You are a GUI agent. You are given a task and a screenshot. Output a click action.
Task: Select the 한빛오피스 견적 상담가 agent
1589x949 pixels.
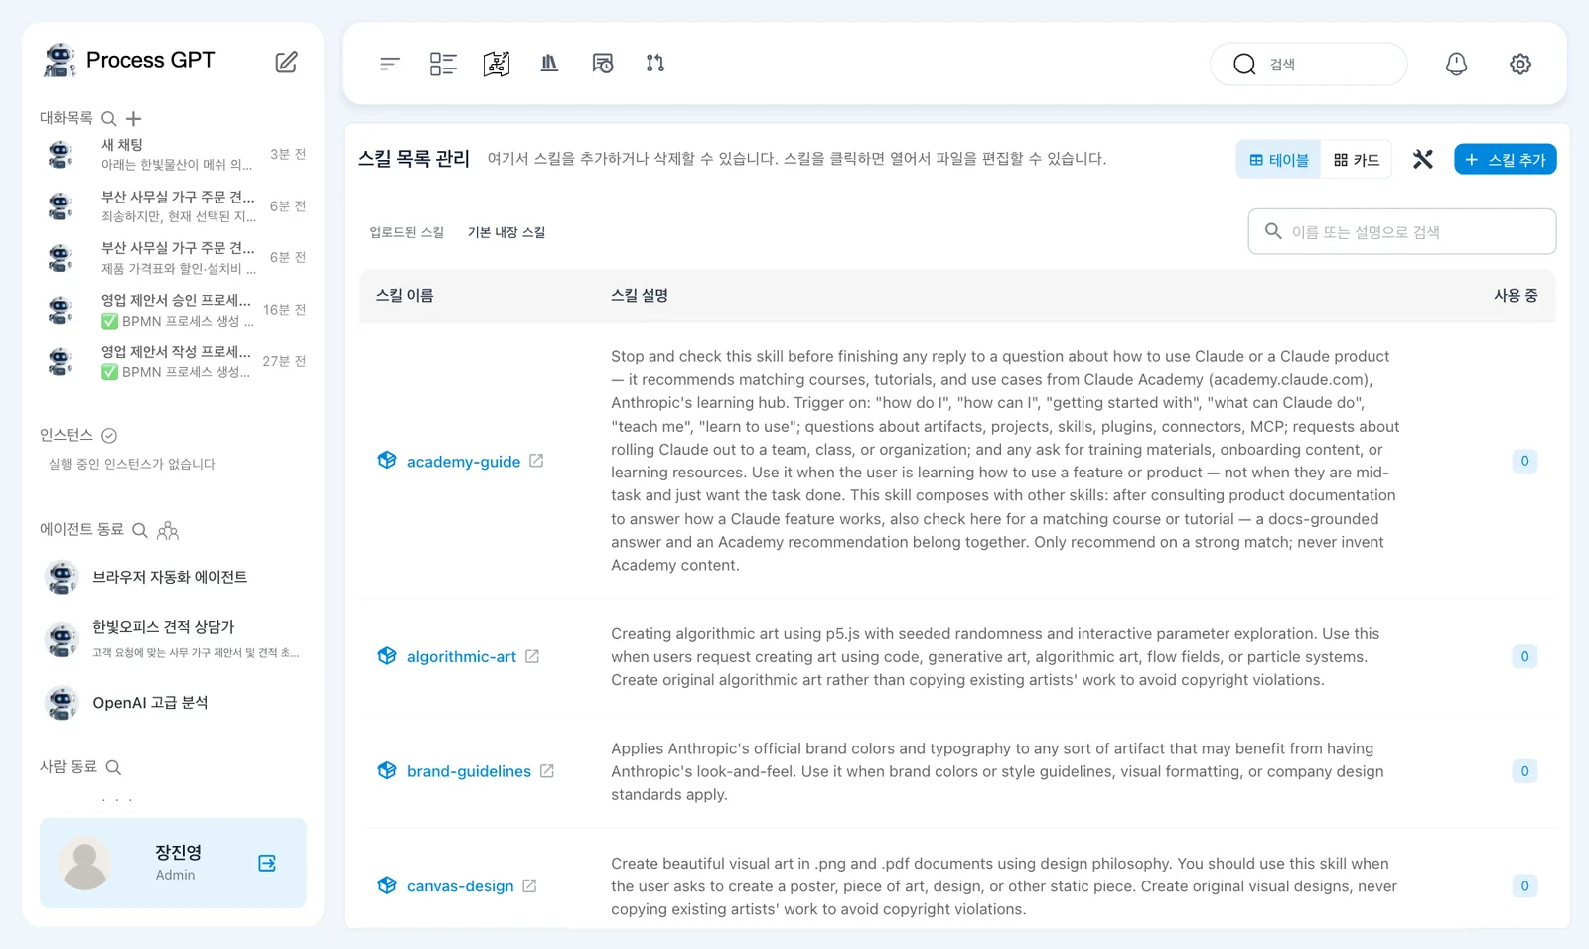[174, 638]
